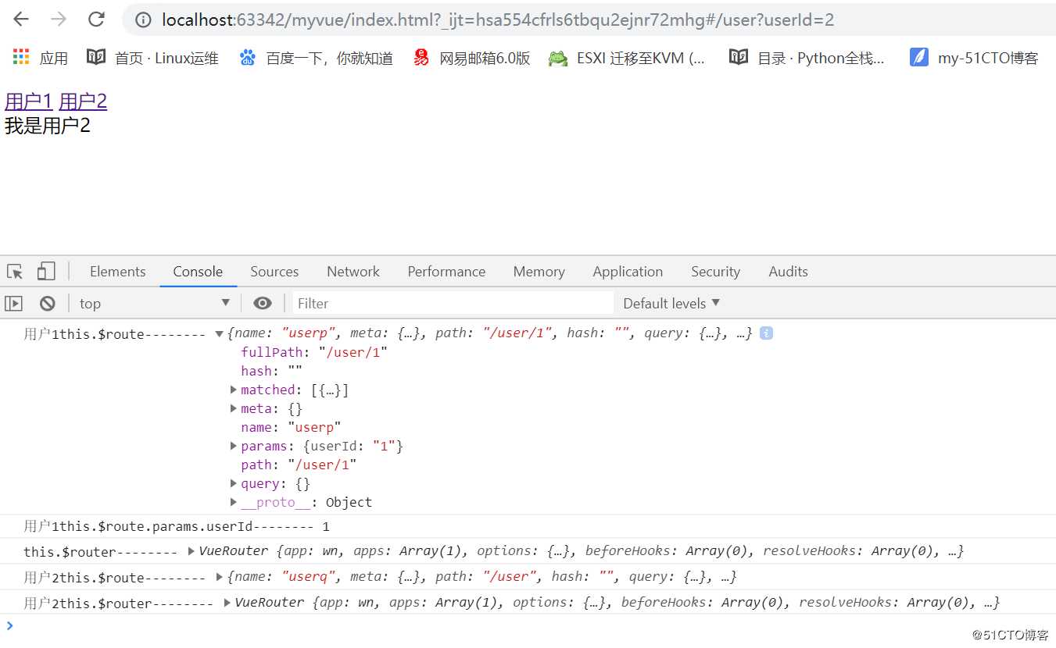Screen dimensions: 1056x648
Task: Open the Security tab
Action: (715, 272)
